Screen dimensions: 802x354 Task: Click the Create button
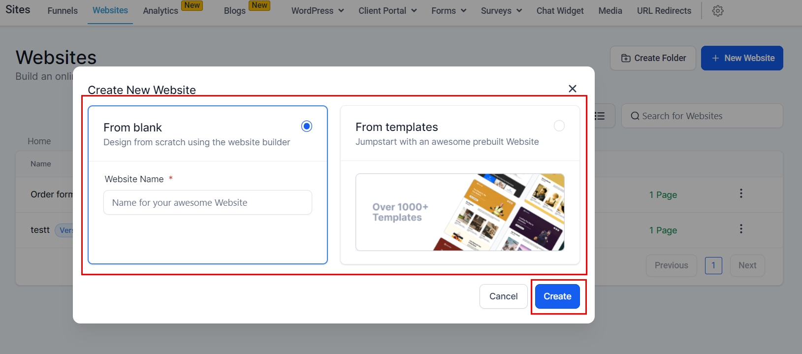pyautogui.click(x=557, y=296)
